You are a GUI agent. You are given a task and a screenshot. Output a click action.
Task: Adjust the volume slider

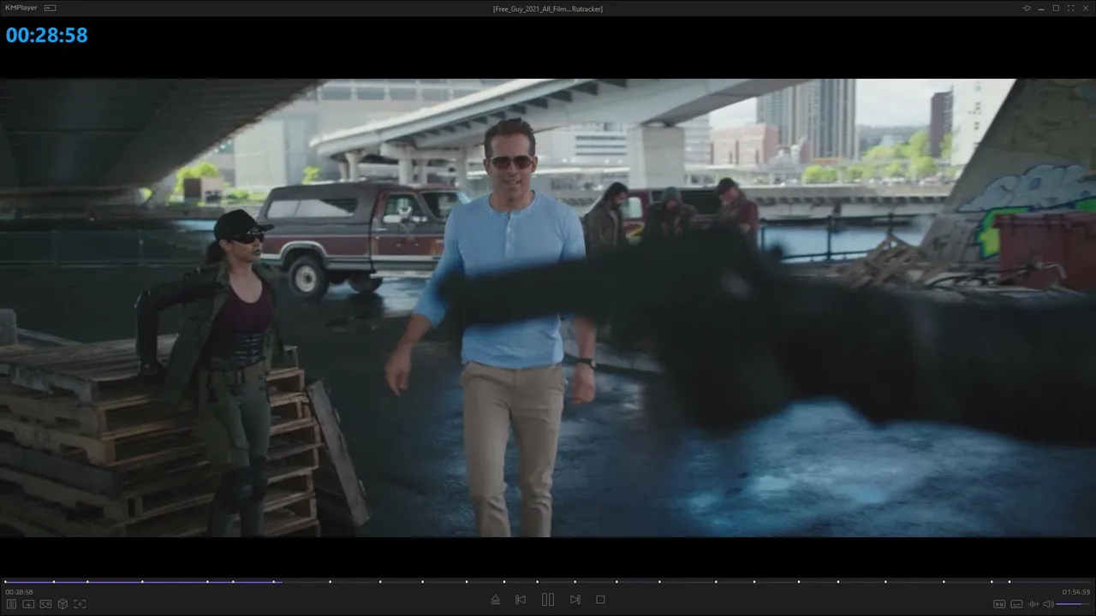[x=1074, y=604]
